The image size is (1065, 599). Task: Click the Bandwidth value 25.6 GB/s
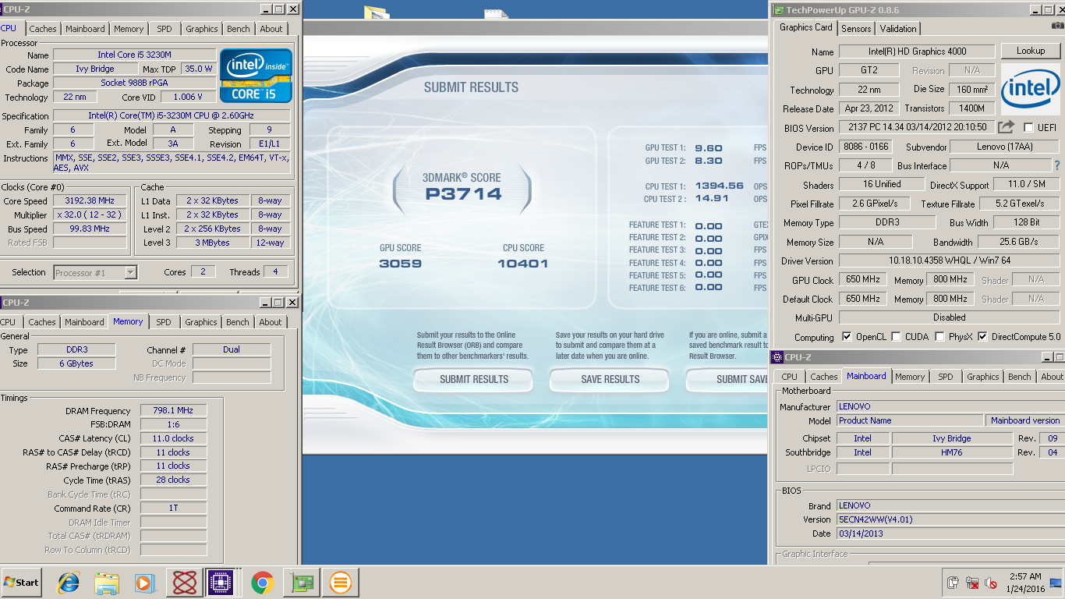coord(1018,242)
